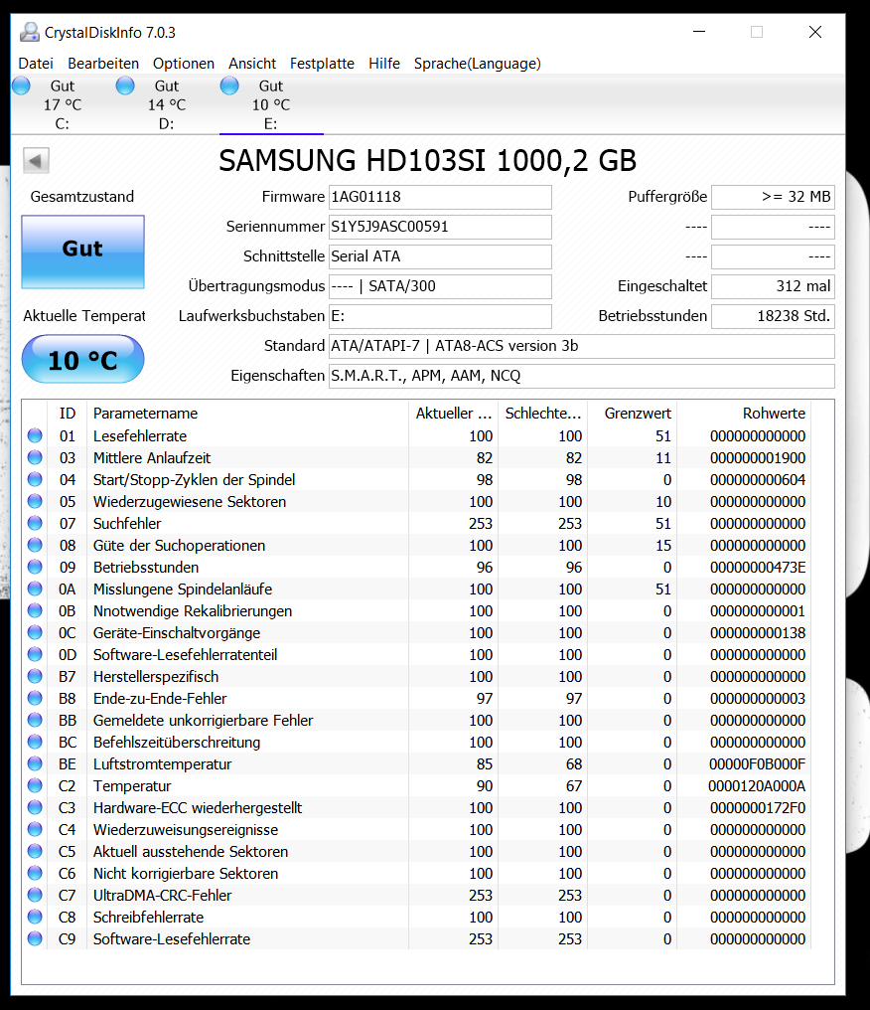Viewport: 870px width, 1010px height.
Task: Click the 10 °C temperature button
Action: pos(83,359)
